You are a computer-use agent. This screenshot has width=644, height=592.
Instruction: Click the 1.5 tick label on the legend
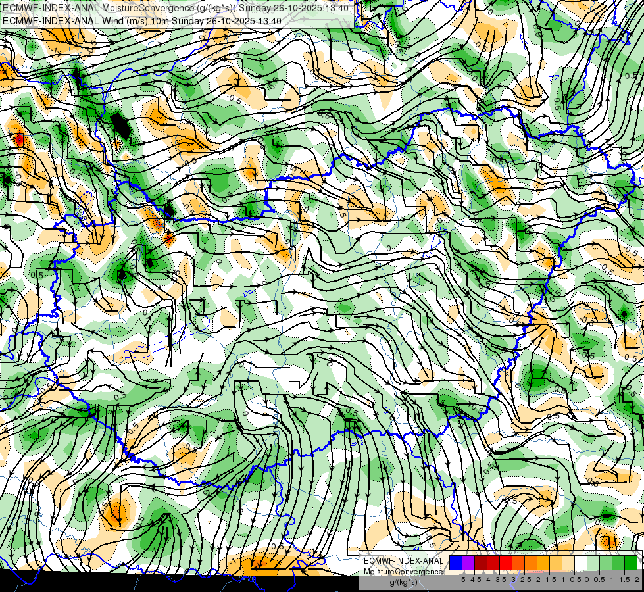pos(624,580)
